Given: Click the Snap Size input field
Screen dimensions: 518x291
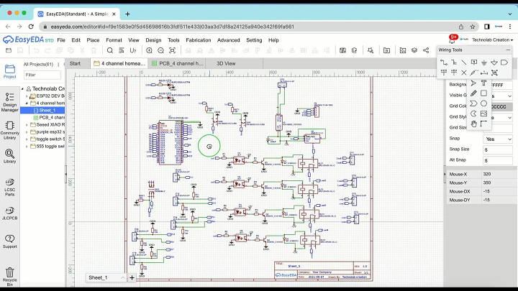Looking at the screenshot, I should click(498, 149).
